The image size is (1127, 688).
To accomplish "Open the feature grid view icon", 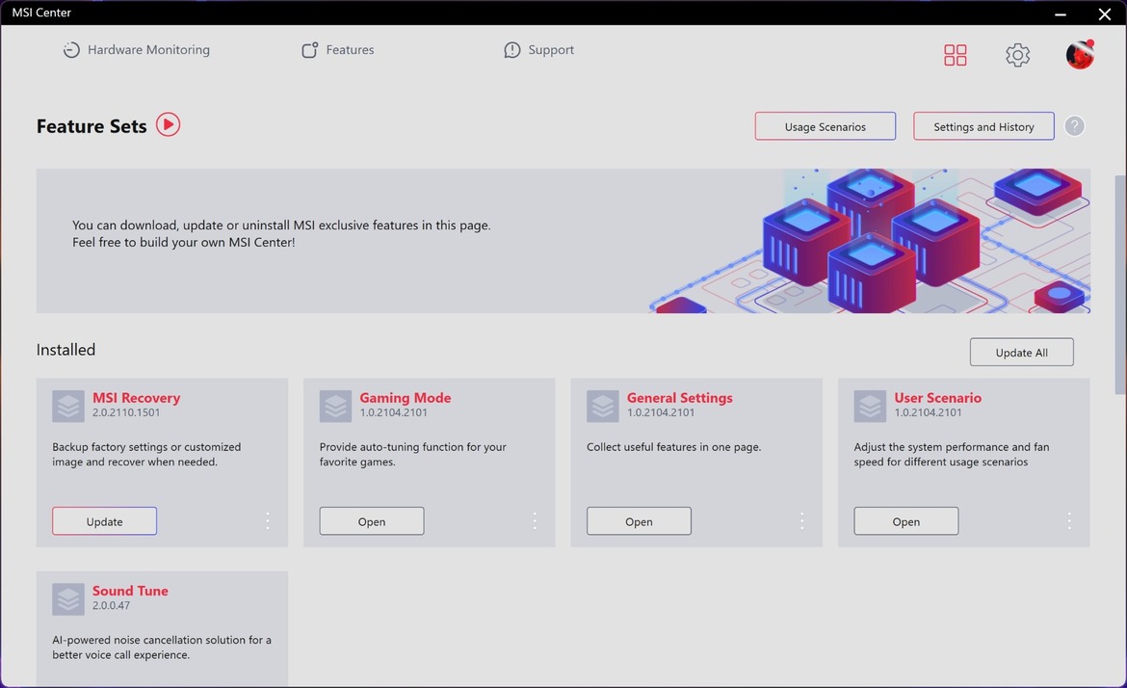I will [x=956, y=55].
